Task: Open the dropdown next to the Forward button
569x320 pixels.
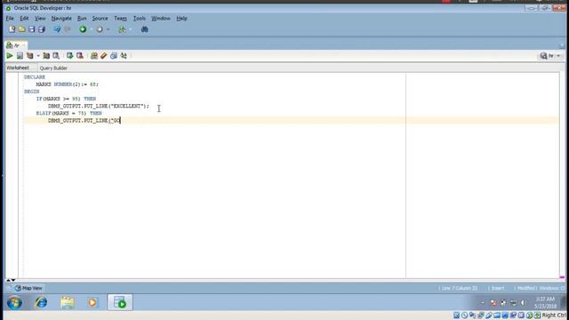Action: click(x=108, y=29)
